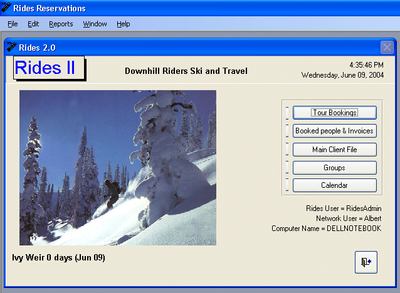Click the exit door icon button
400x293 pixels.
point(366,262)
